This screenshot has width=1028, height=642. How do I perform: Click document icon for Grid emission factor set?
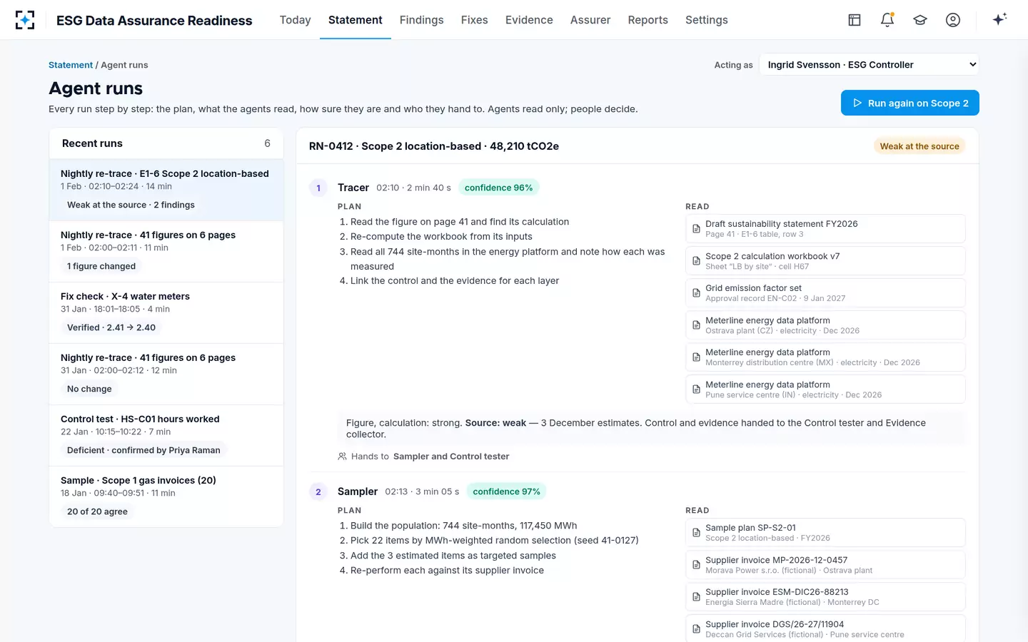pyautogui.click(x=696, y=293)
